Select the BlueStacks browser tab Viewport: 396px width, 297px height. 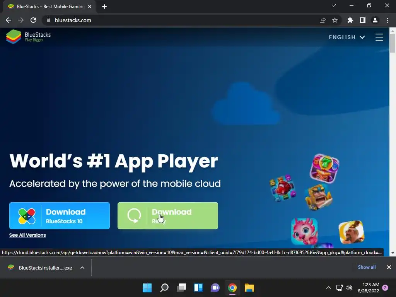(x=49, y=7)
